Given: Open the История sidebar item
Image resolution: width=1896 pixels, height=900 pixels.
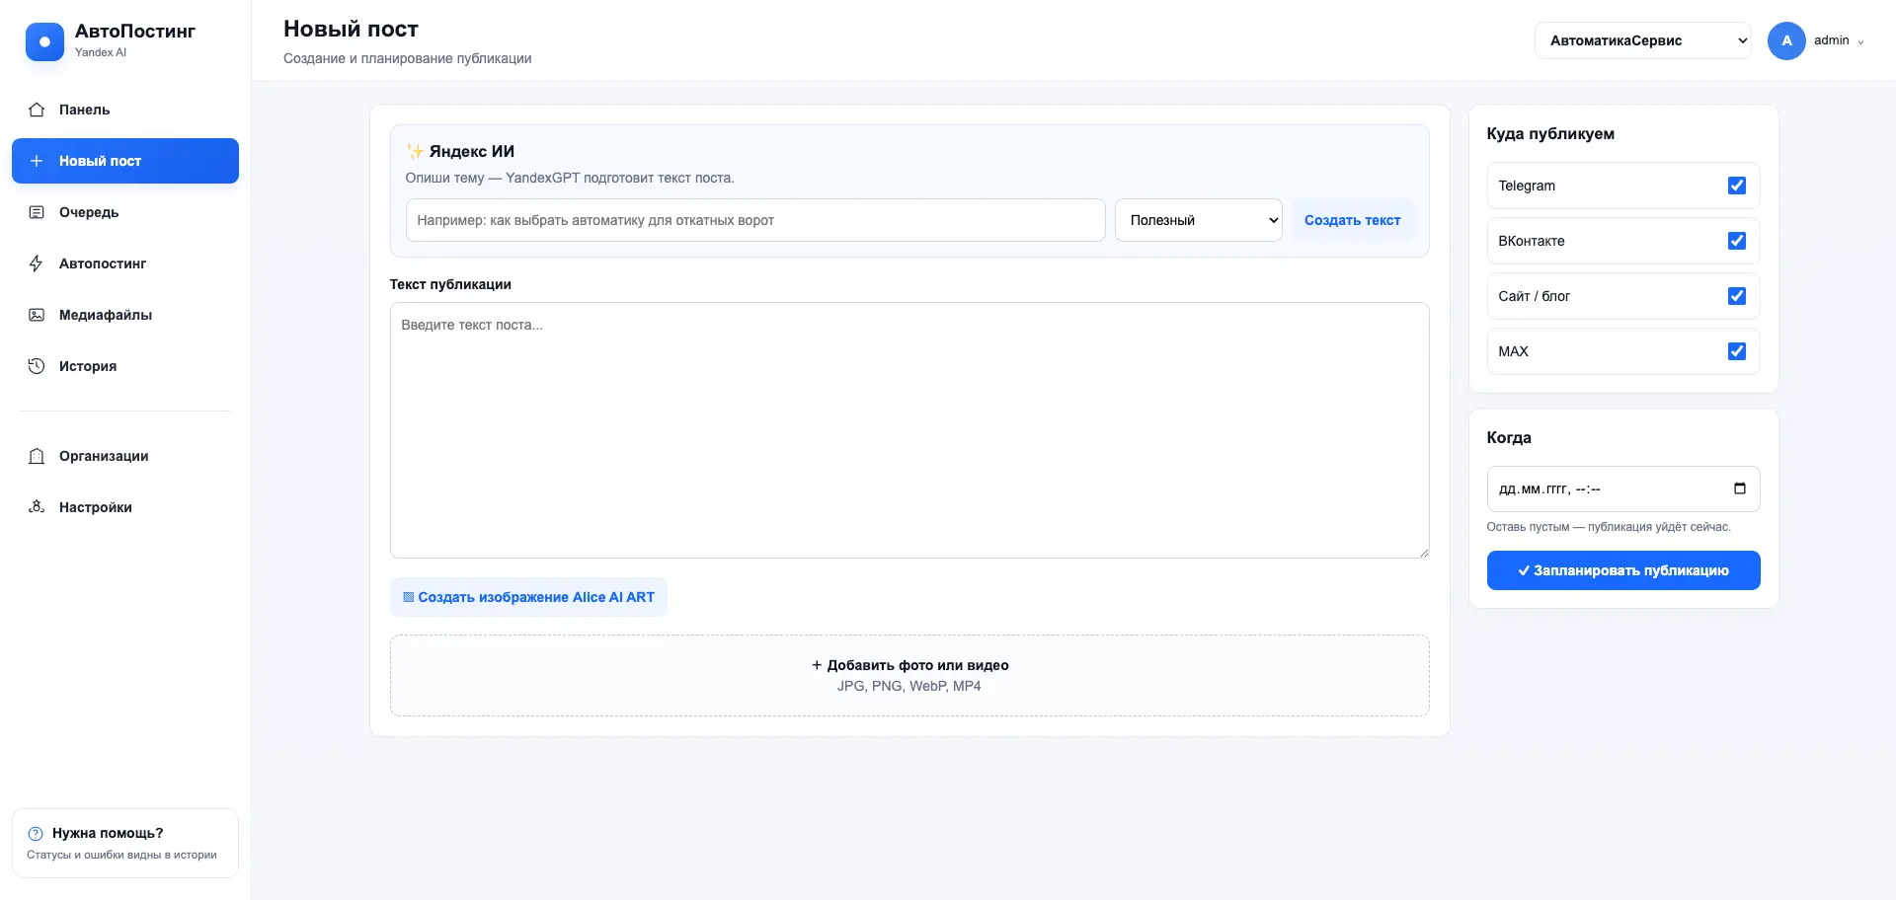Looking at the screenshot, I should 125,366.
